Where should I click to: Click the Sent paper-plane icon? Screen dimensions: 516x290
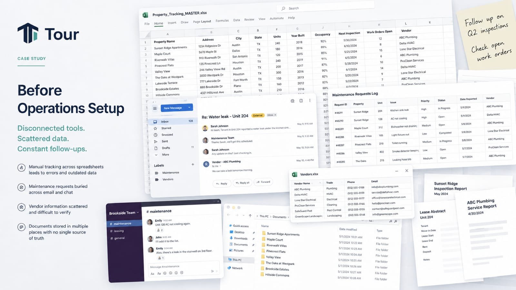(155, 142)
